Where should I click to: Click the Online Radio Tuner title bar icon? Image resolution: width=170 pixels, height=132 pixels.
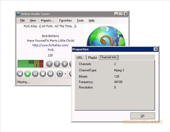click(x=18, y=14)
